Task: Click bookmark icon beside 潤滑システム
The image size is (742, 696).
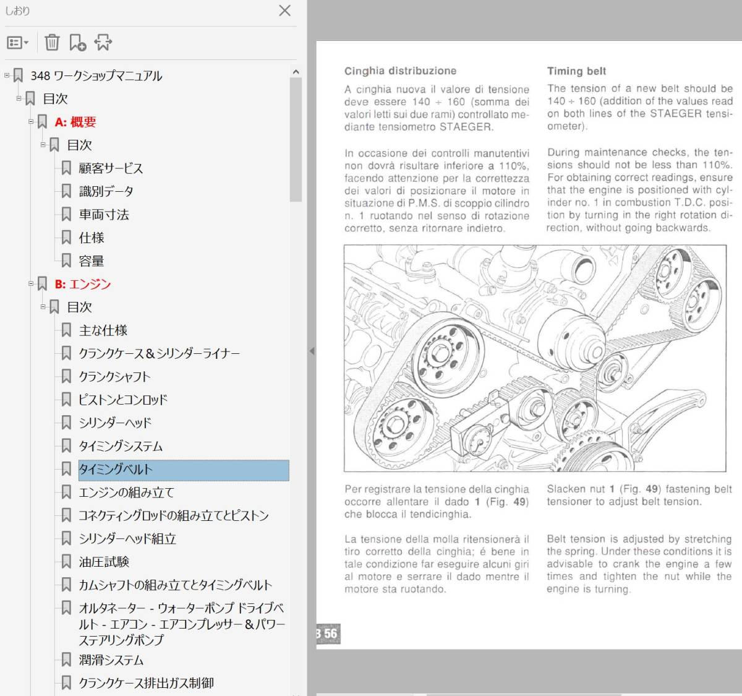Action: [66, 660]
